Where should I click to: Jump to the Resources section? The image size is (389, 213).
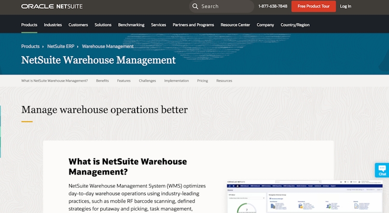(x=224, y=81)
